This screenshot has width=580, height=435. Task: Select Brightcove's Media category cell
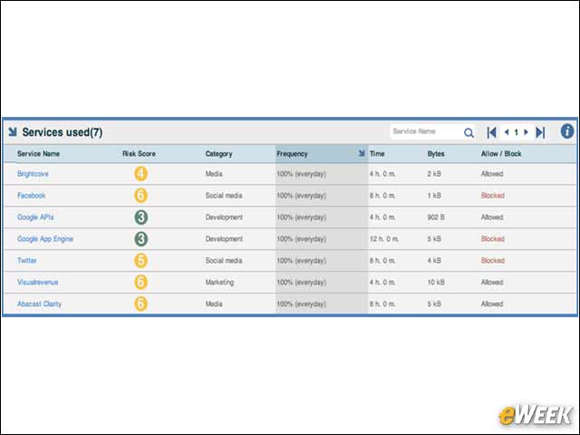[214, 174]
